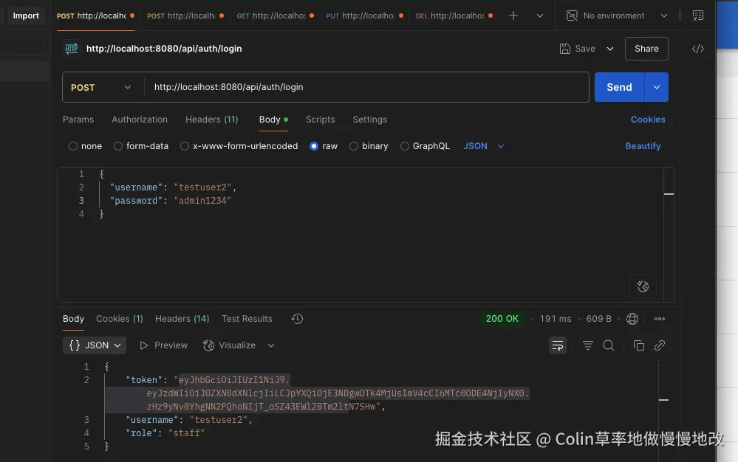Click the HTTP request type icon

[x=72, y=49]
